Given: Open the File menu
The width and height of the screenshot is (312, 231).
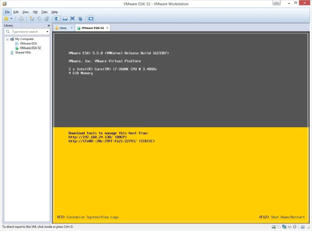Looking at the screenshot, I should click(7, 12).
